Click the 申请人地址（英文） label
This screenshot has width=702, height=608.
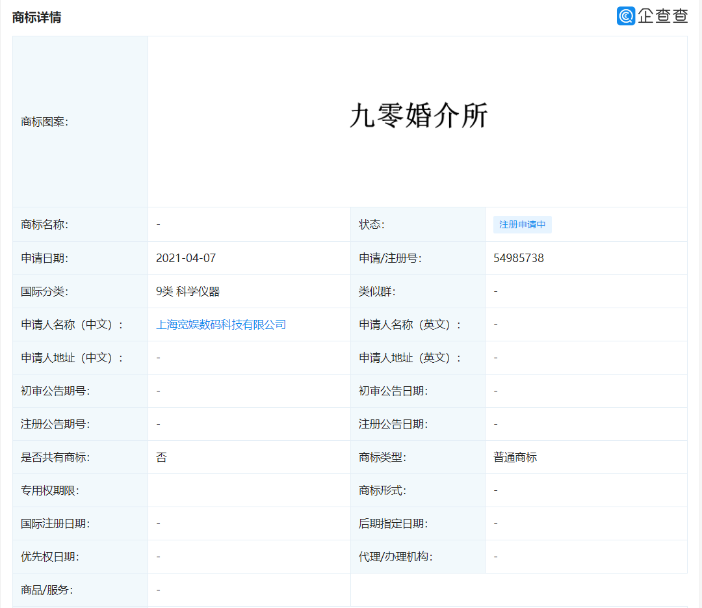(x=409, y=358)
